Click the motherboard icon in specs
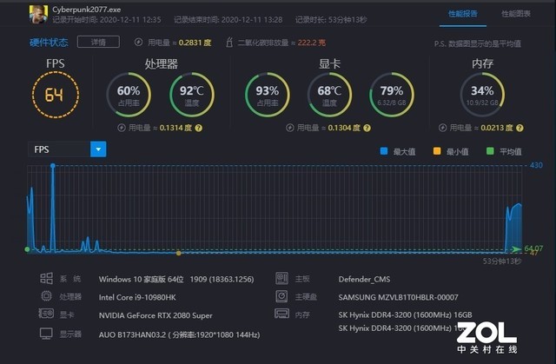The height and width of the screenshot is (364, 556). click(x=281, y=279)
